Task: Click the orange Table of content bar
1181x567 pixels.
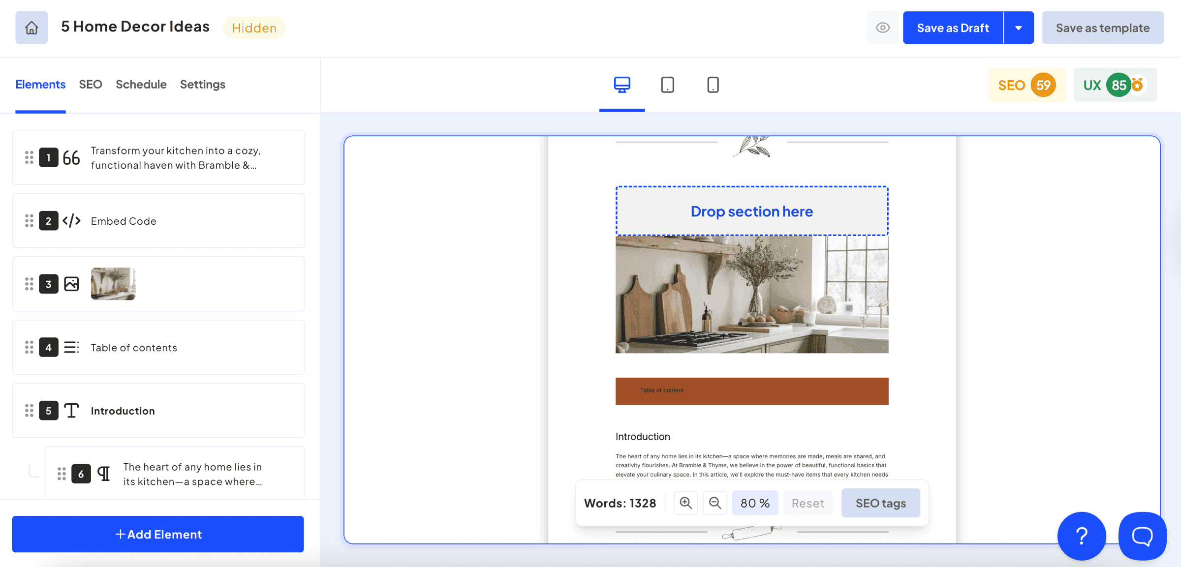Action: point(752,391)
